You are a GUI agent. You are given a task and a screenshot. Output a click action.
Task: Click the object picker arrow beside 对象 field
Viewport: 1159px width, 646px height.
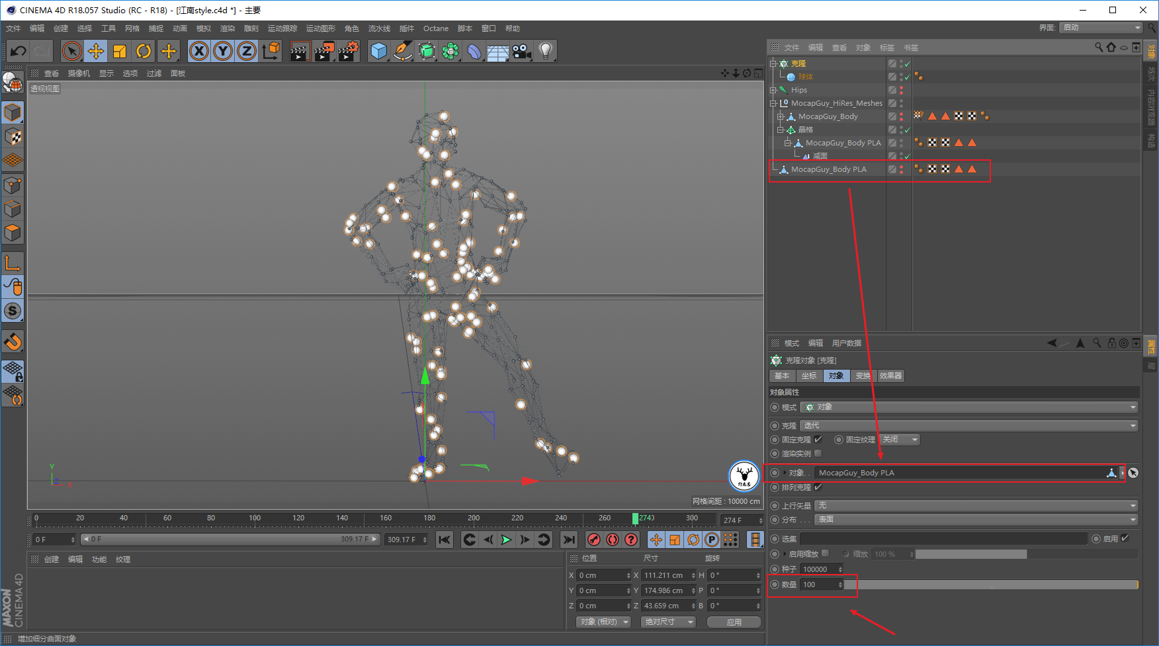pos(1133,473)
